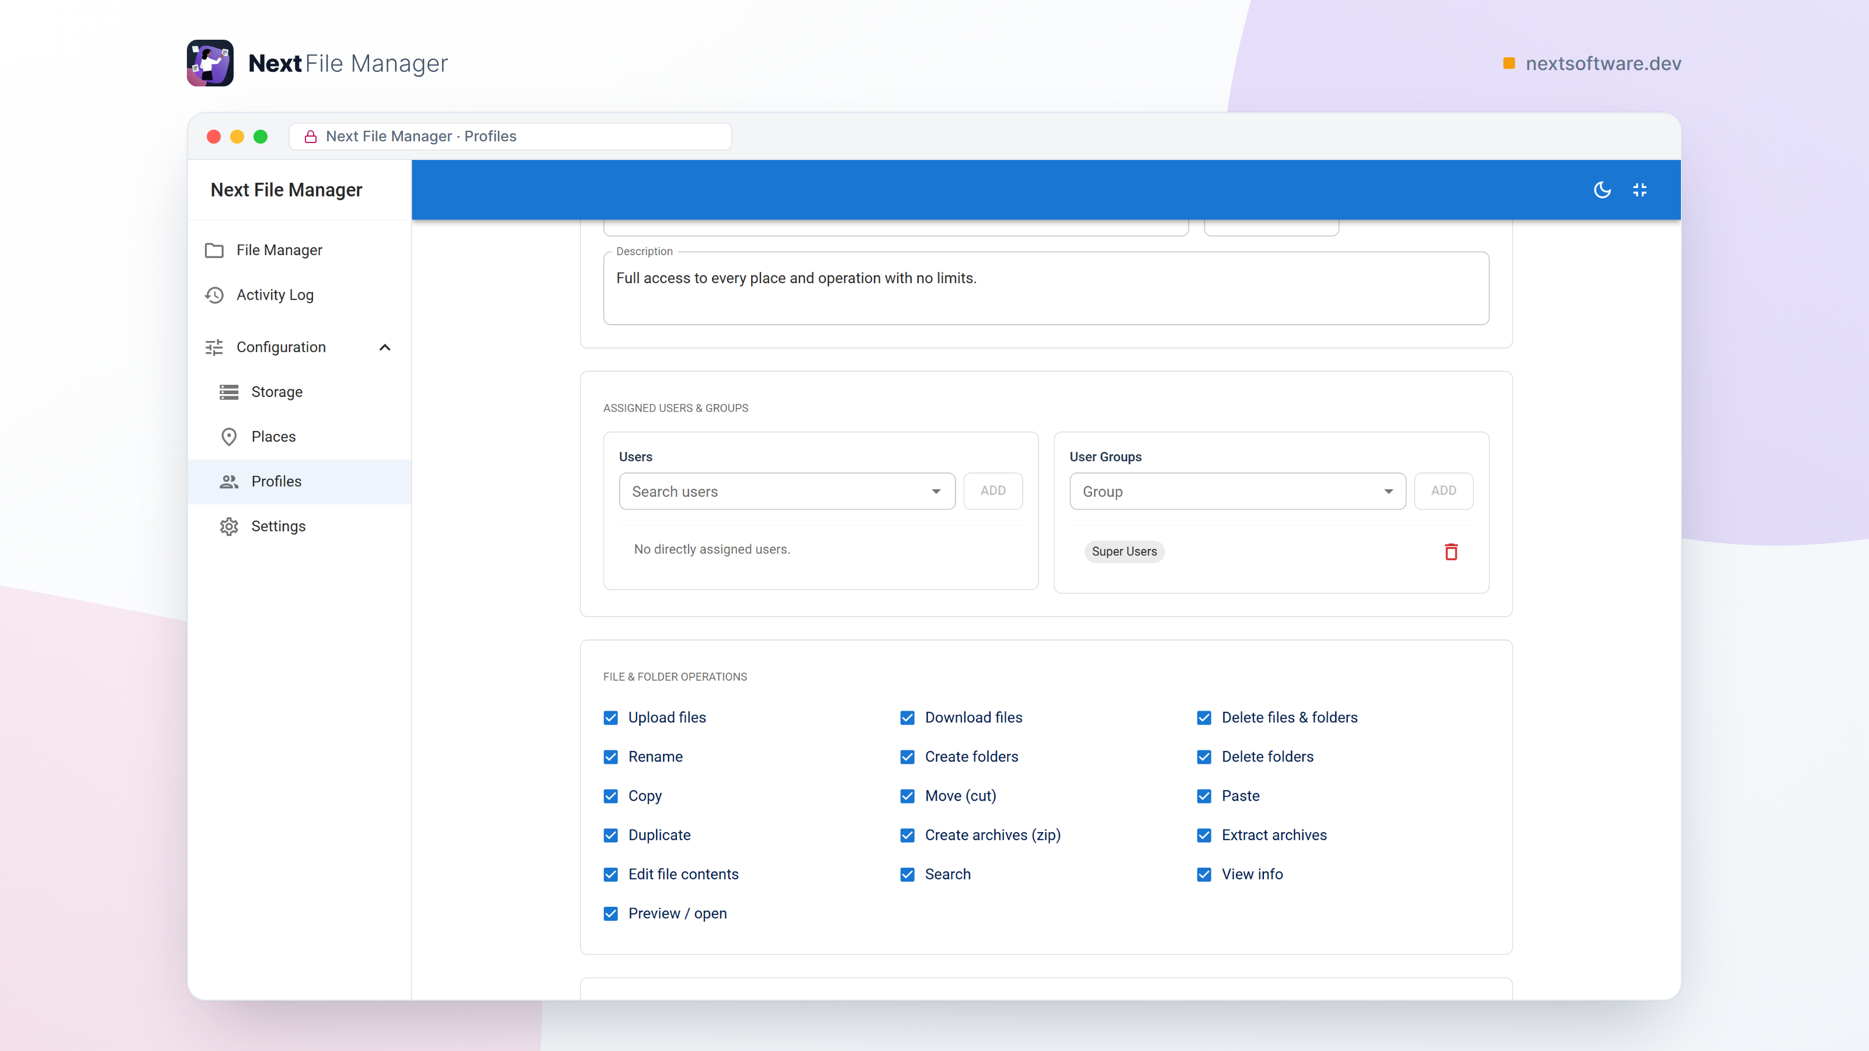Click the File Manager folder icon
1869x1051 pixels.
click(x=214, y=250)
